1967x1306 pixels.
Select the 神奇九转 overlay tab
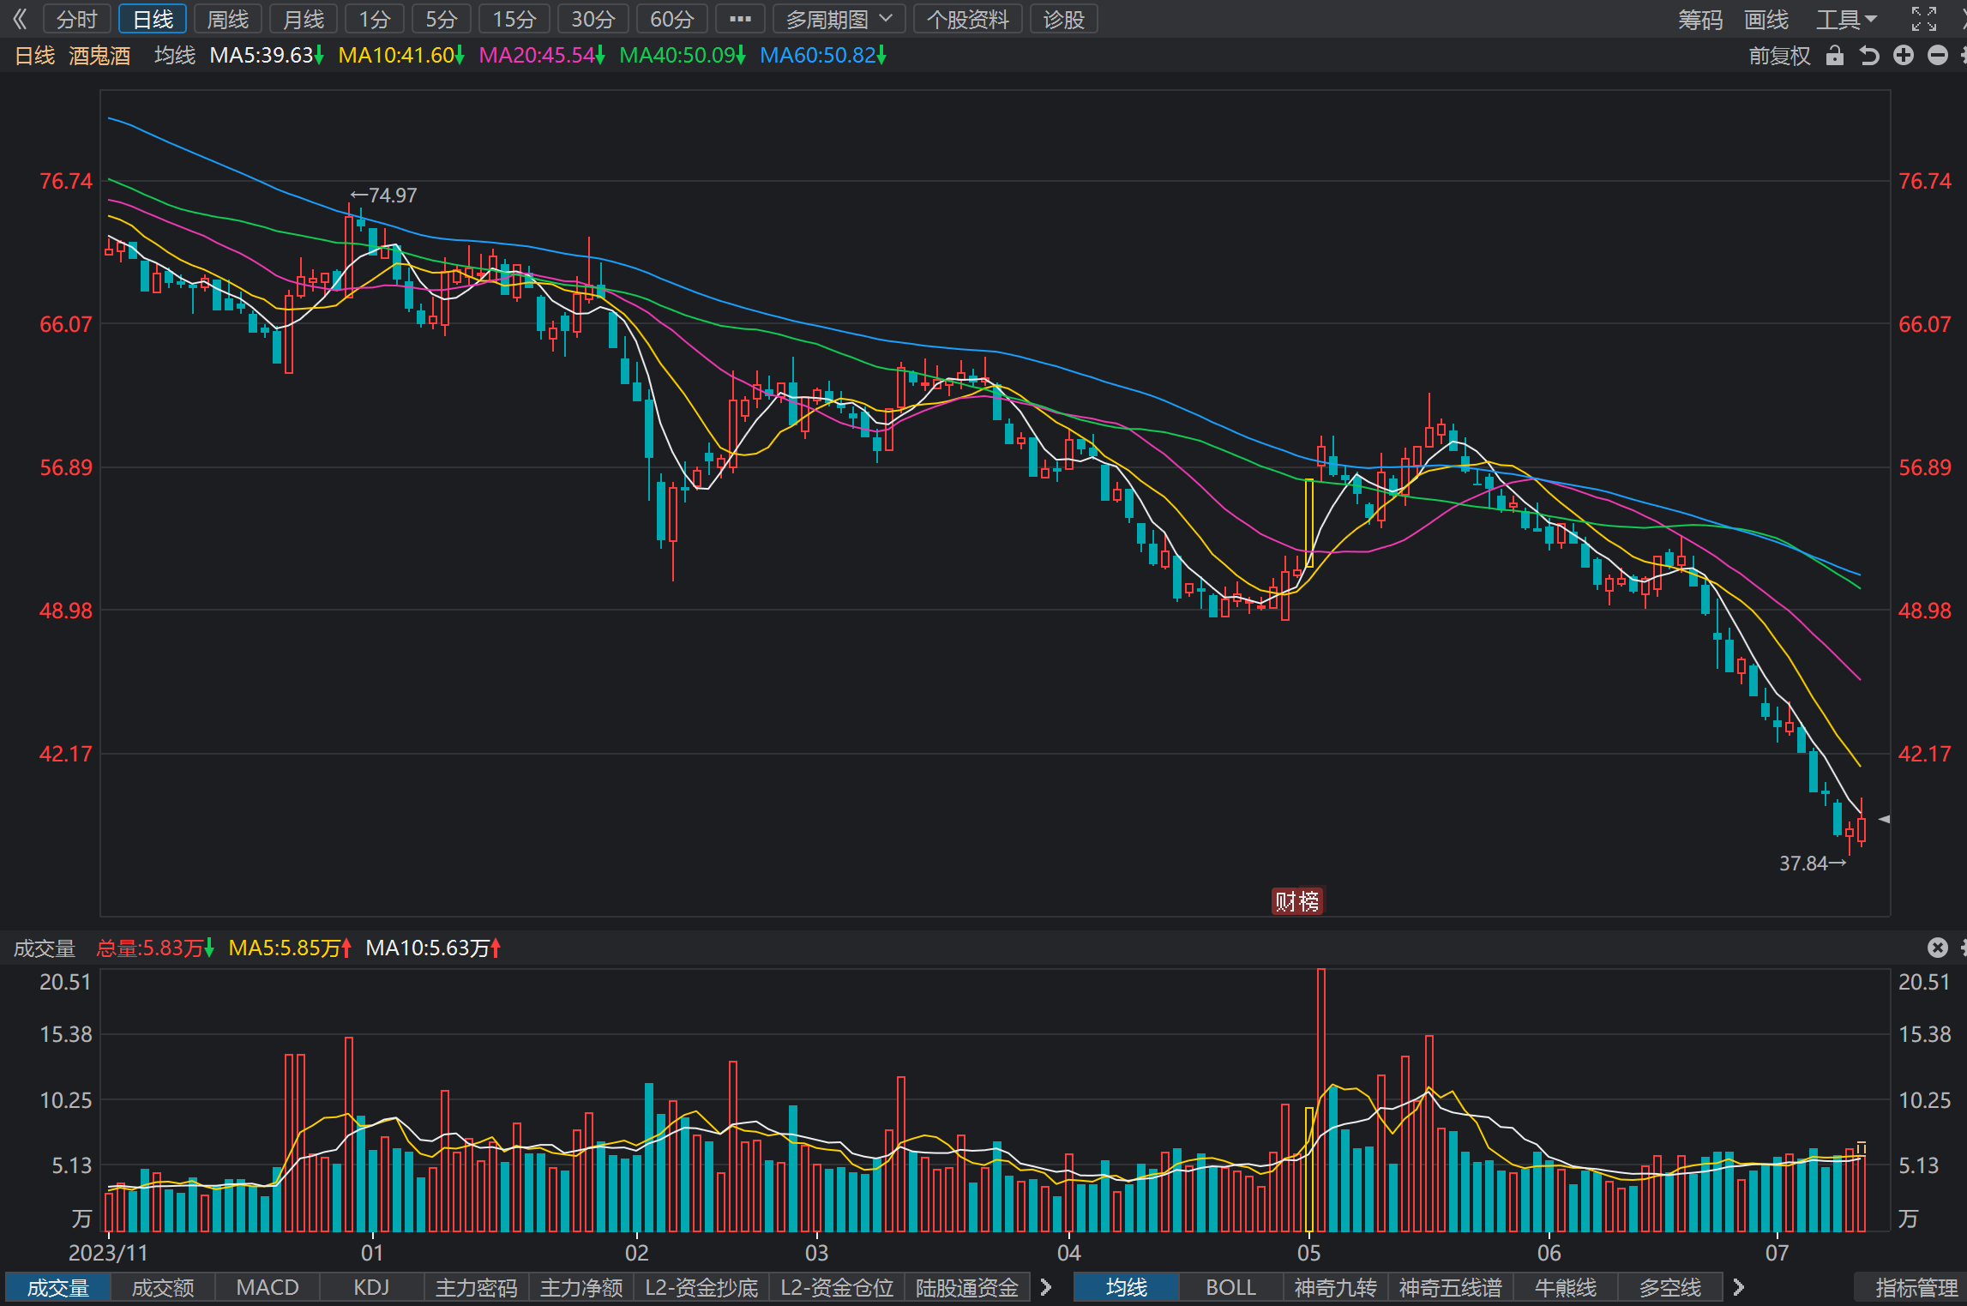(1336, 1287)
